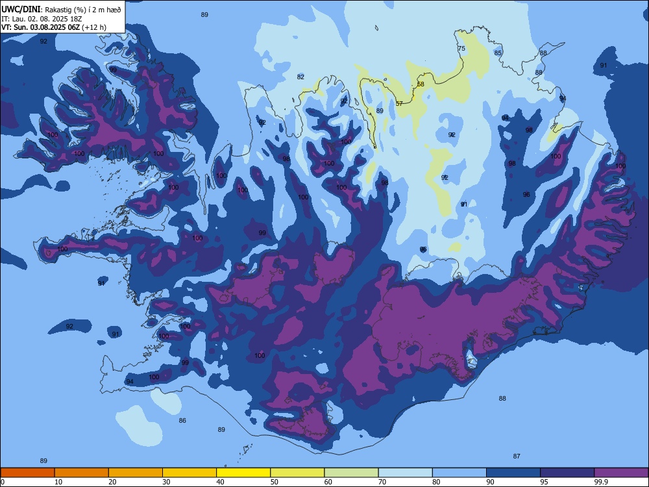Image resolution: width=649 pixels, height=487 pixels.
Task: Click the '80' legend scale label
Action: [x=436, y=482]
